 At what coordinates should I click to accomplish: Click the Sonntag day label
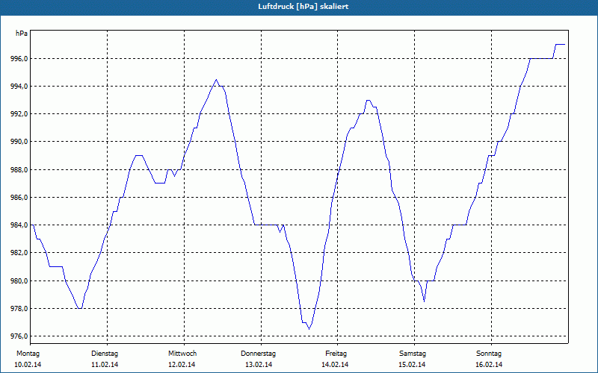click(489, 354)
